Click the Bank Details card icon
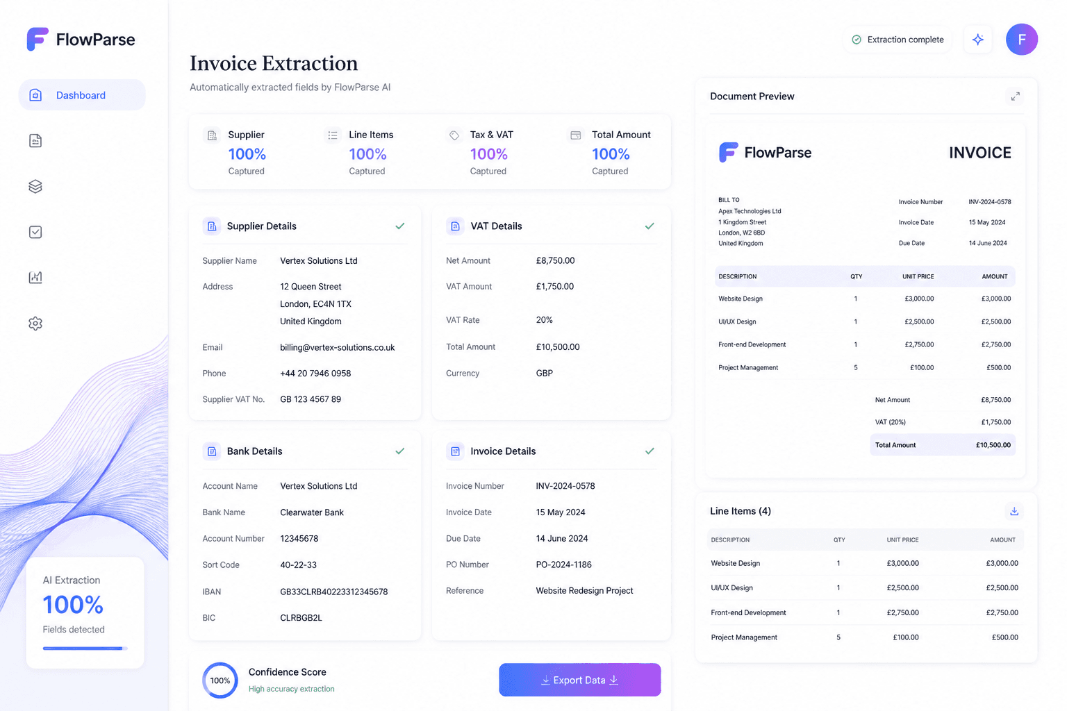The height and width of the screenshot is (711, 1067). click(x=212, y=451)
